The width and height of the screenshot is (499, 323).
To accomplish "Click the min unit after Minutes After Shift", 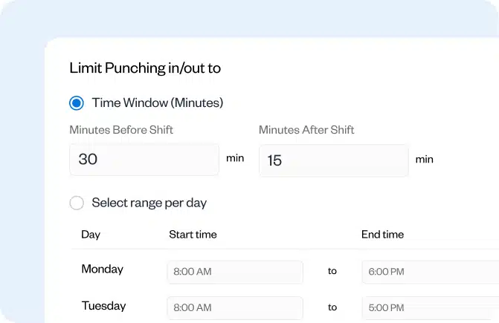I will pyautogui.click(x=425, y=159).
